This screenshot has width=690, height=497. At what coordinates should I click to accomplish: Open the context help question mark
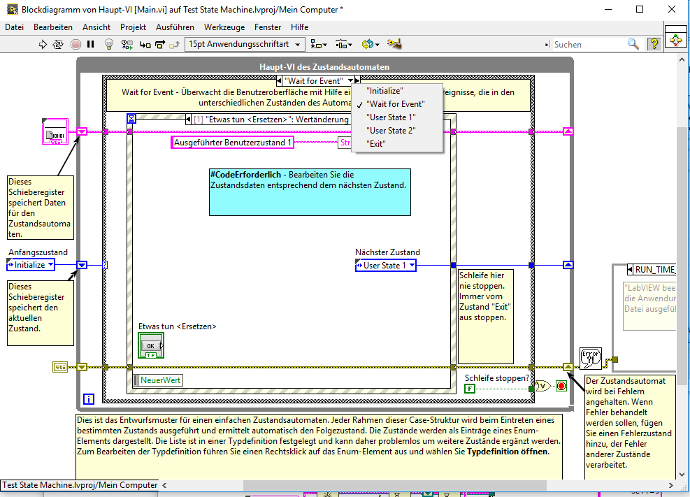click(x=654, y=44)
